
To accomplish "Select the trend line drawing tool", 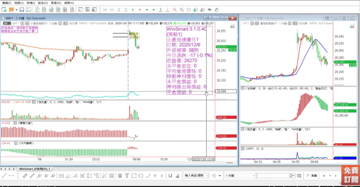I will pyautogui.click(x=4, y=176).
